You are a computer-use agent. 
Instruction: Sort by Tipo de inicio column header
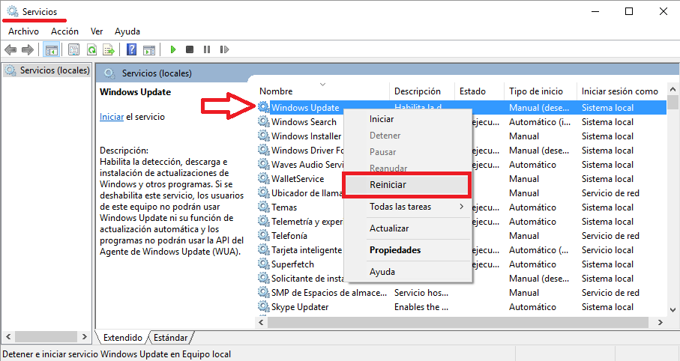click(541, 91)
